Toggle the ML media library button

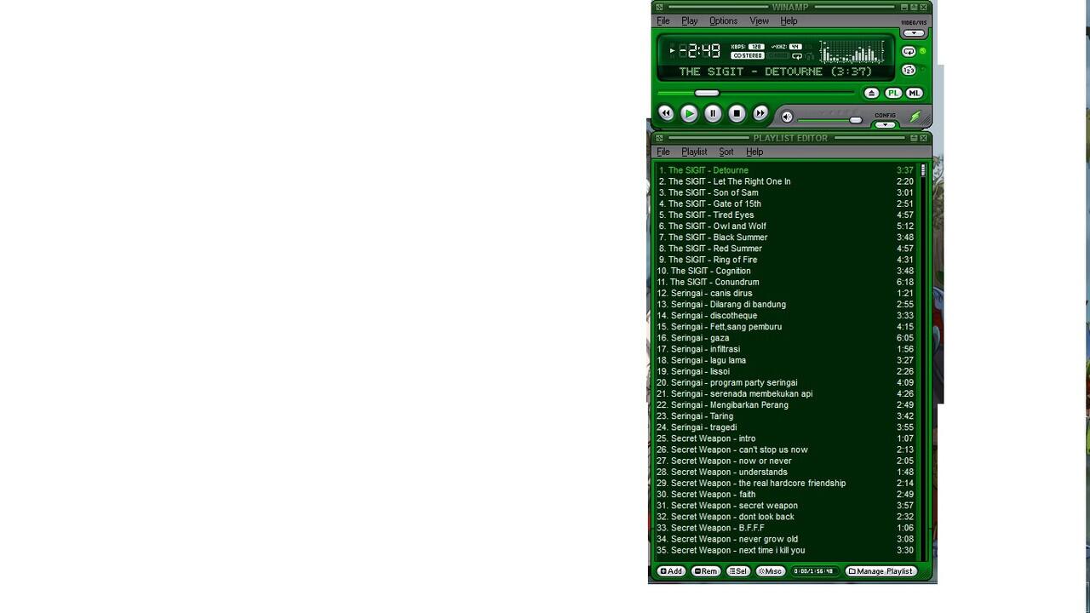914,93
